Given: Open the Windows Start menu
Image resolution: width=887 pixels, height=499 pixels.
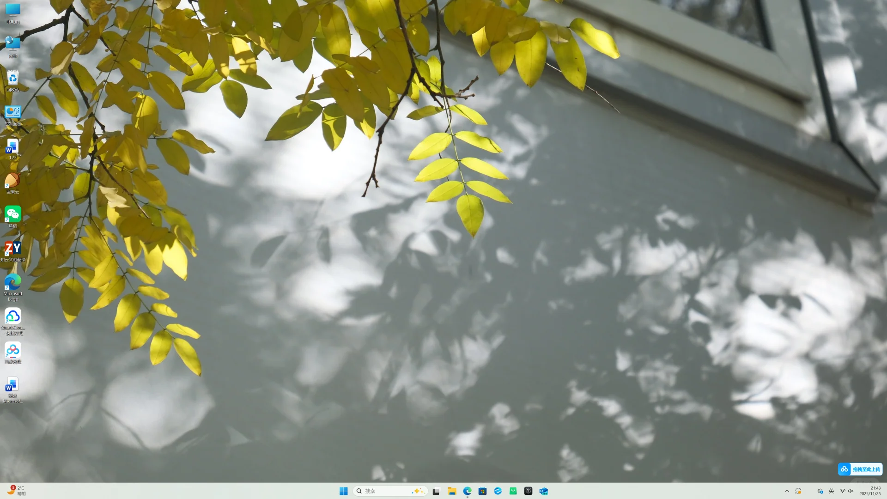Looking at the screenshot, I should pos(343,491).
